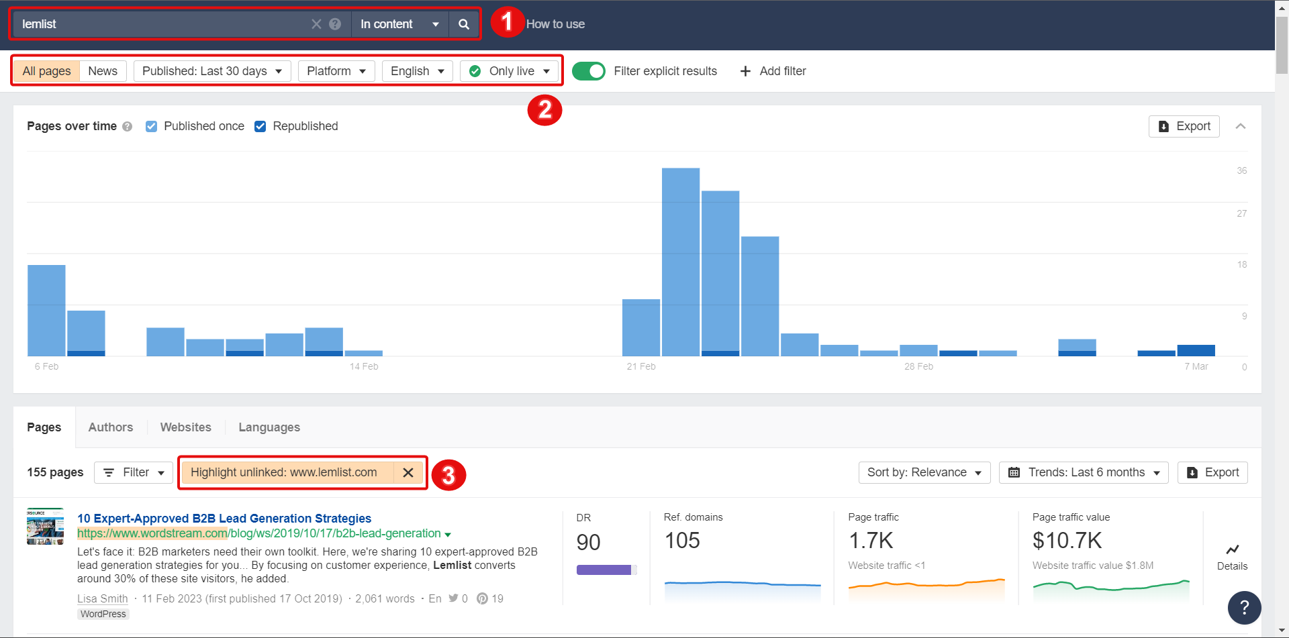Open Details for the WordStream result
1289x638 pixels.
click(x=1232, y=557)
